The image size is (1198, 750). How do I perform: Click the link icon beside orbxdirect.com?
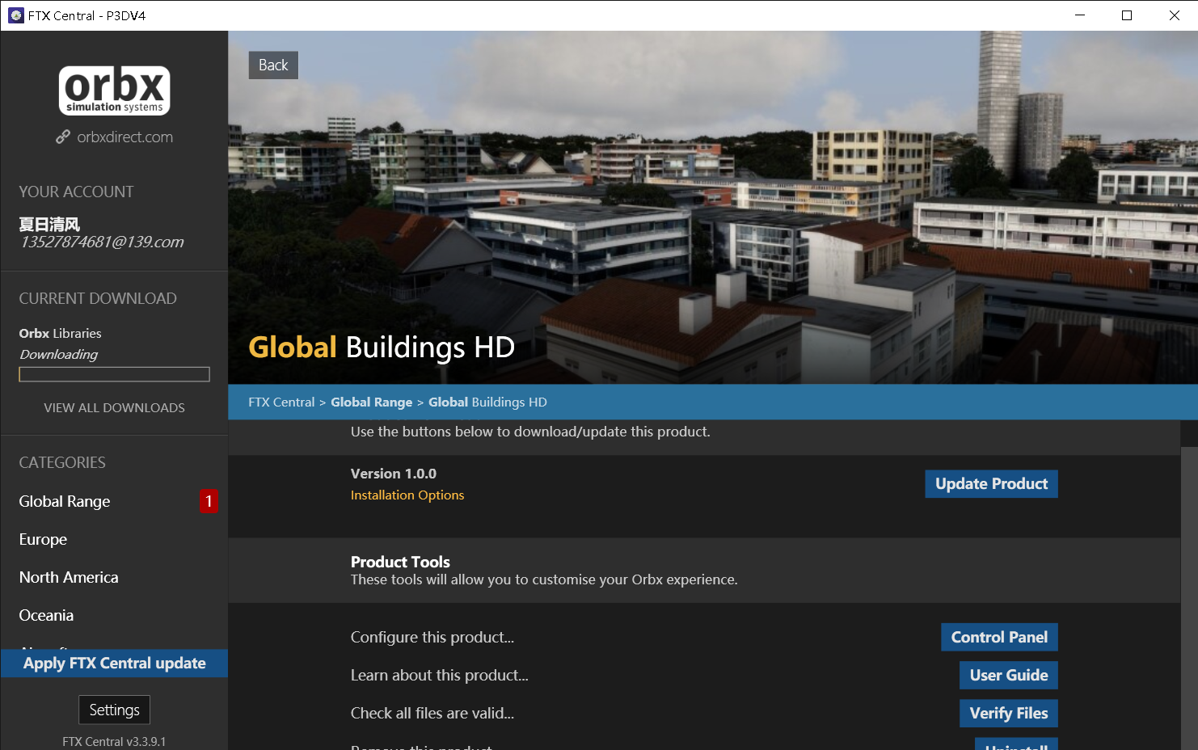(x=63, y=137)
